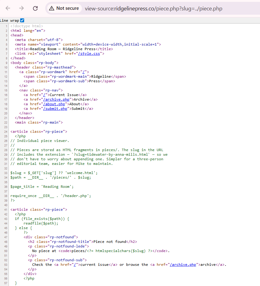Open the /archive.php link on line 53
Screen dimensions: 260x286
pyautogui.click(x=183, y=265)
